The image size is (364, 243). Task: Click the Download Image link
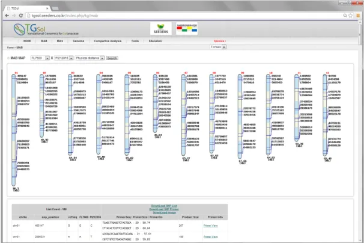(164, 212)
